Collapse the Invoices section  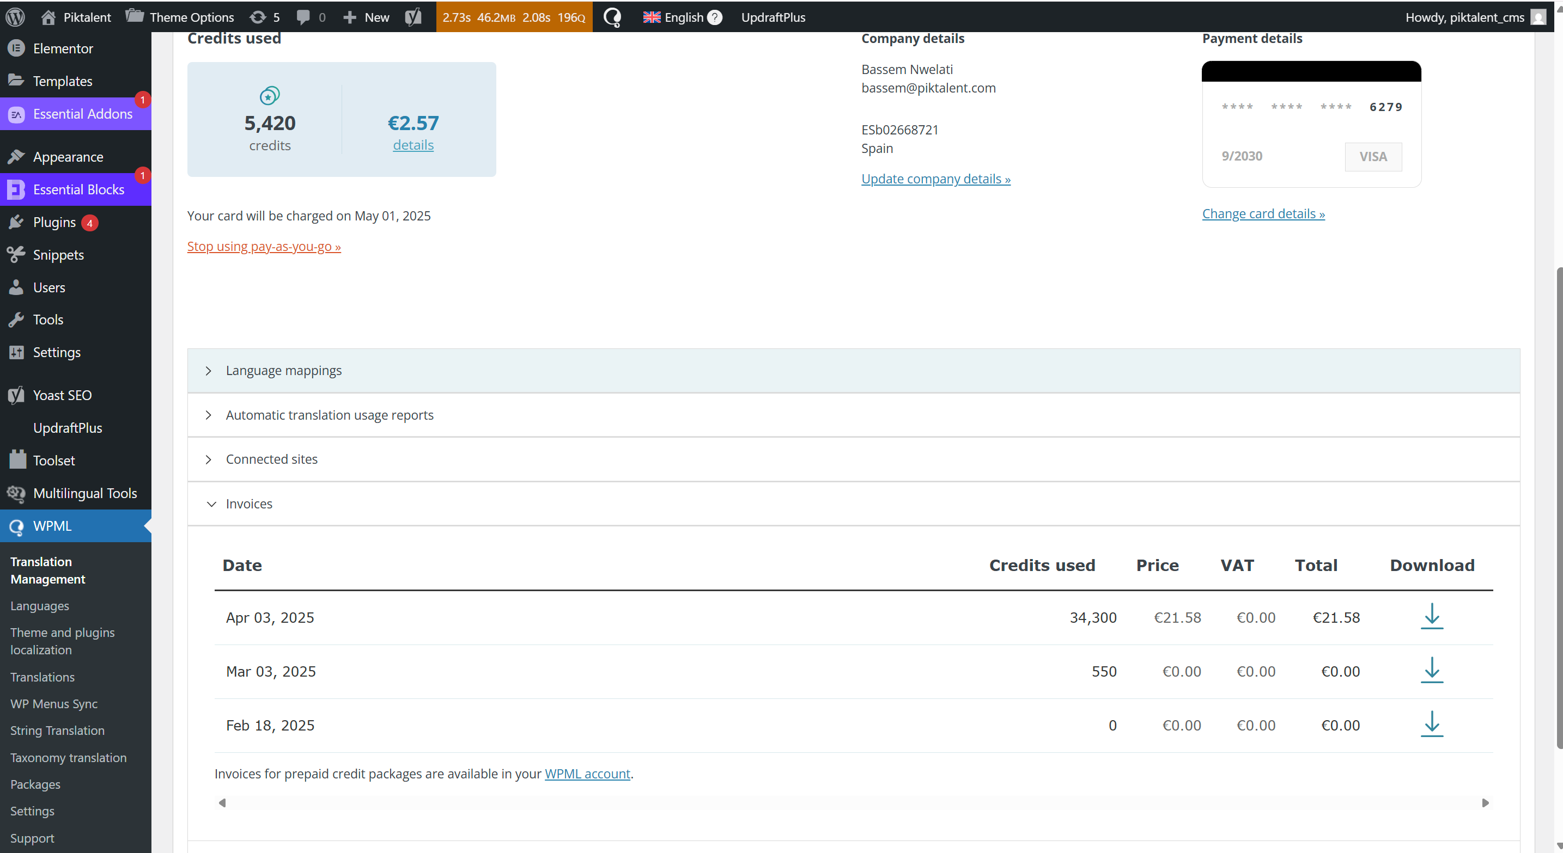tap(249, 504)
